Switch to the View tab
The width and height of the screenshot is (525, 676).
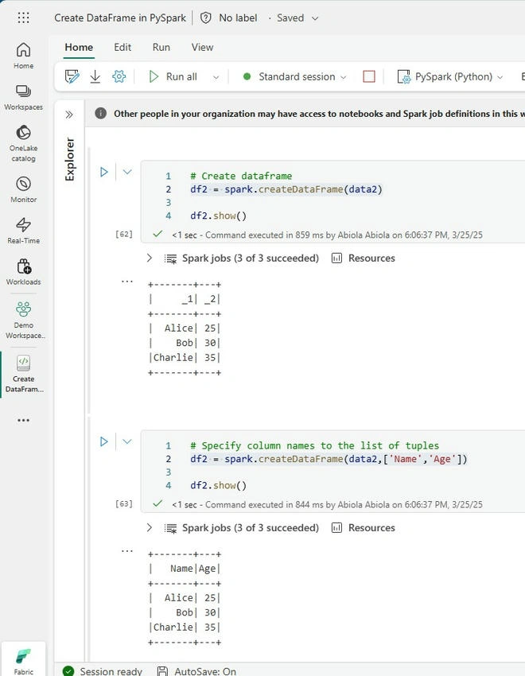coord(202,48)
